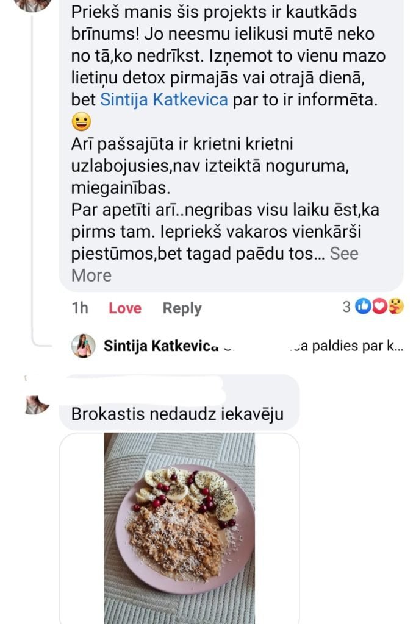
Task: Open Sintija Katkevica mention in comment text
Action: 163,101
